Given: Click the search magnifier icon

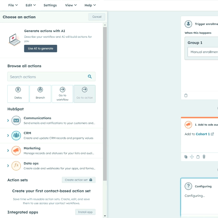Looking at the screenshot, I should tap(90, 77).
